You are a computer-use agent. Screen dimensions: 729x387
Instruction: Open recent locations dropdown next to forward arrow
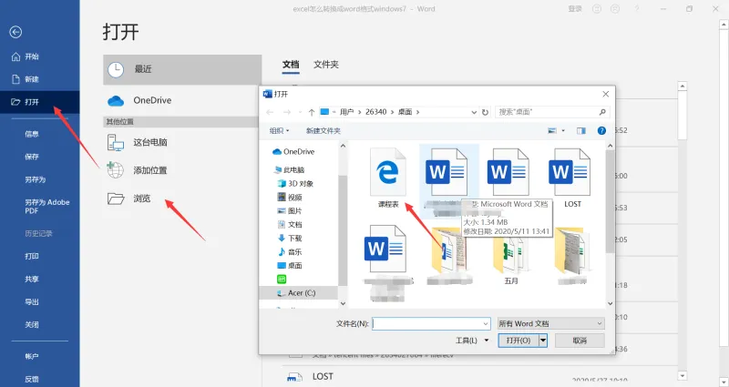300,112
